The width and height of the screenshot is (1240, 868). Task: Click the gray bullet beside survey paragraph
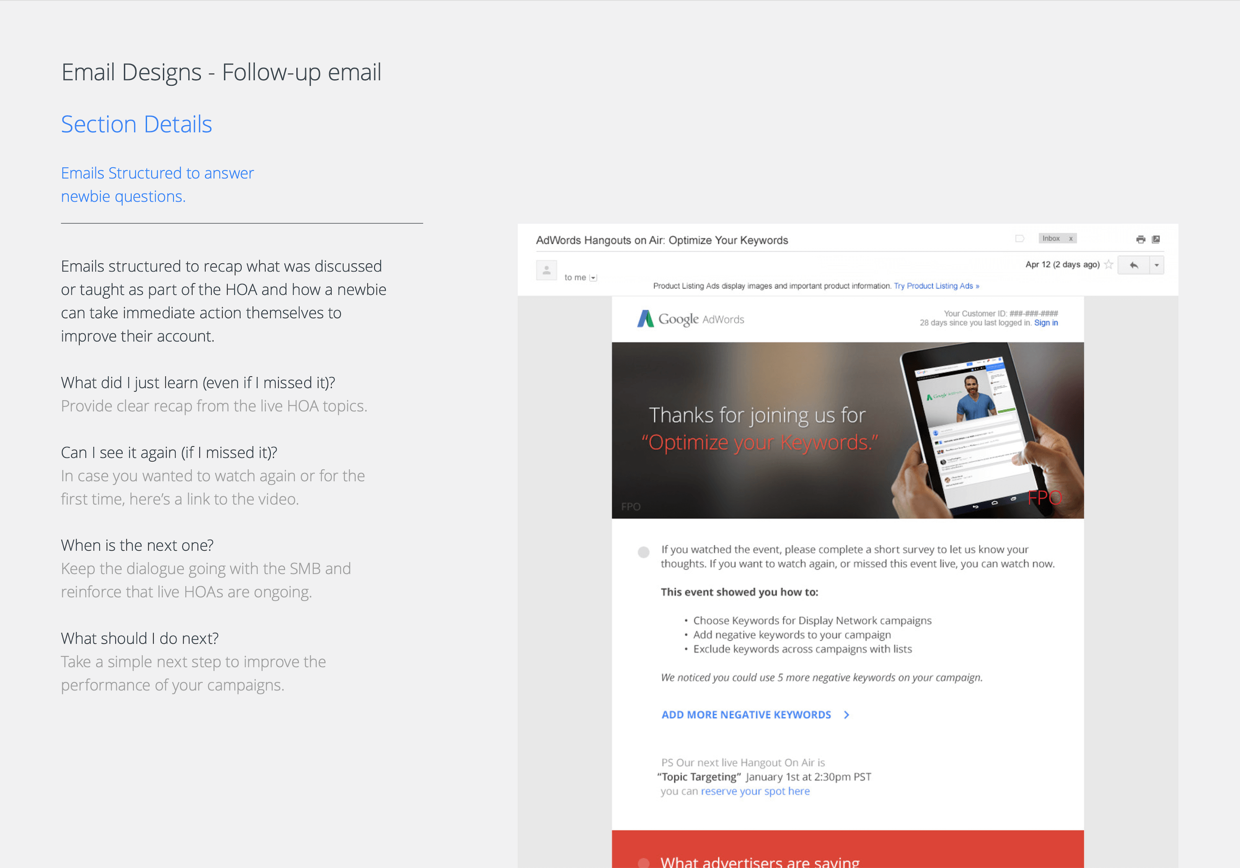(643, 552)
